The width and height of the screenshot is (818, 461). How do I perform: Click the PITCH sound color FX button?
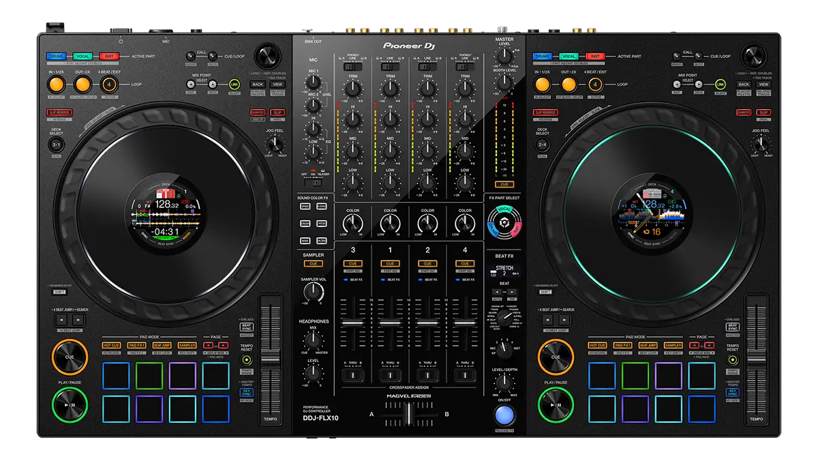point(321,223)
